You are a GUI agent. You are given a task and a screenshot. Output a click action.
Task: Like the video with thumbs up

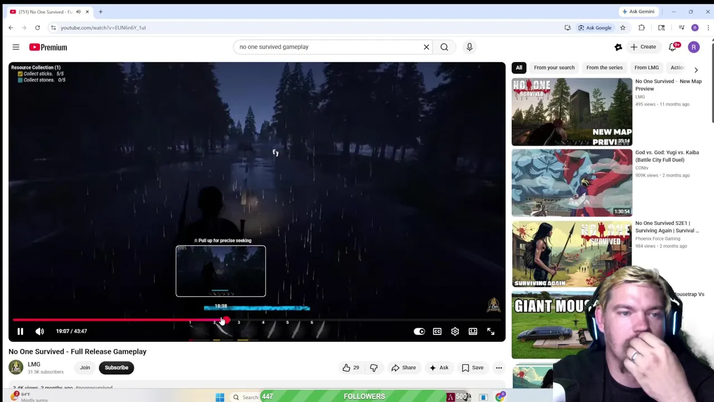pyautogui.click(x=351, y=367)
